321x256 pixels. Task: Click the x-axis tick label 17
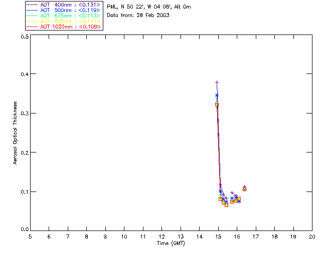pyautogui.click(x=256, y=236)
